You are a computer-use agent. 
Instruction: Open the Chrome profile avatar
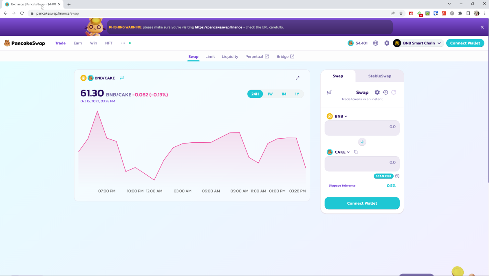coord(477,13)
